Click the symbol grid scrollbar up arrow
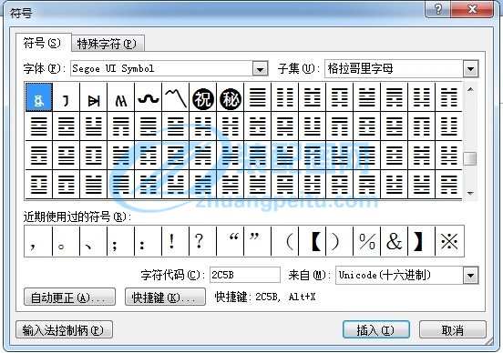 pos(470,89)
